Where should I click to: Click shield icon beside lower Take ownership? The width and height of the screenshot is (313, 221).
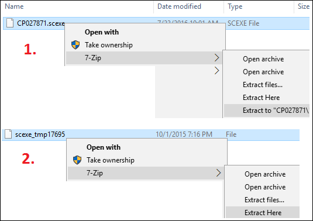point(77,160)
